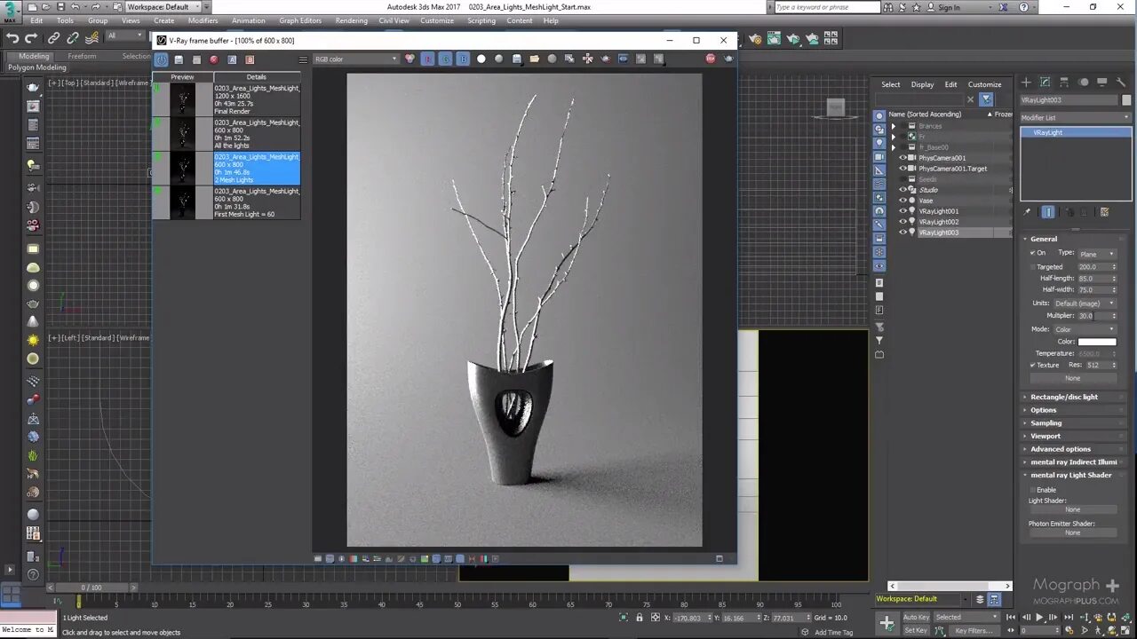This screenshot has height=639, width=1137.
Task: Open the RGB color channel dropdown
Action: 355,59
